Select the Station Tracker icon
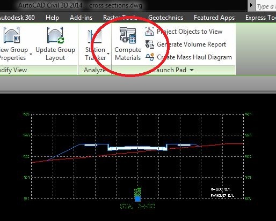The image size is (276, 221). click(x=95, y=36)
